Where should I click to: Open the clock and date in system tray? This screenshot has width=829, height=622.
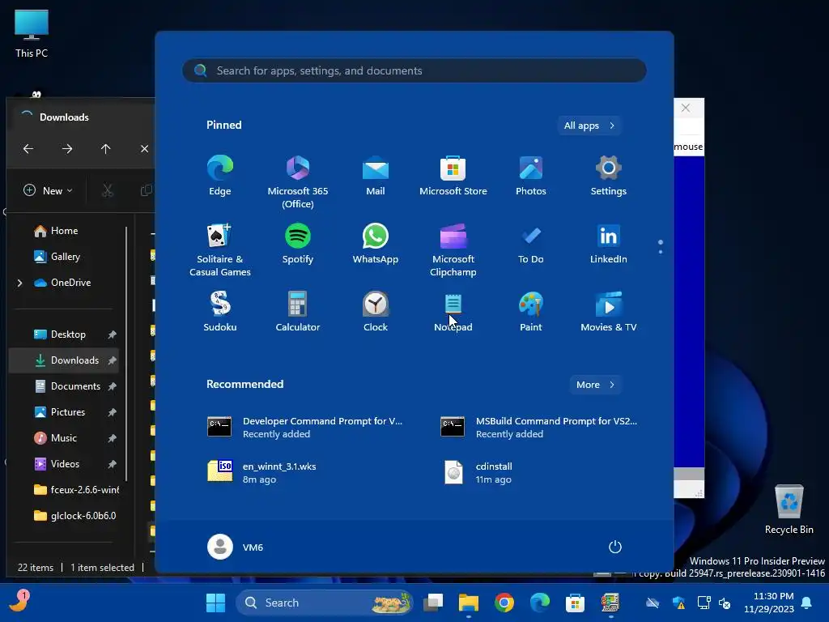pos(769,603)
